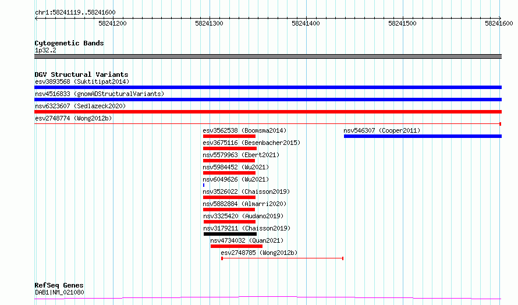Open the nsv5882884 (Almarri2020) label

coord(244,204)
